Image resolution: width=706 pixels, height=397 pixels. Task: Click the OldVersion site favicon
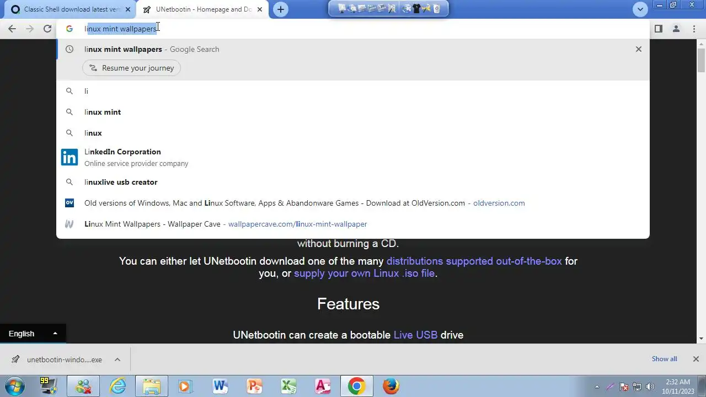pos(69,203)
